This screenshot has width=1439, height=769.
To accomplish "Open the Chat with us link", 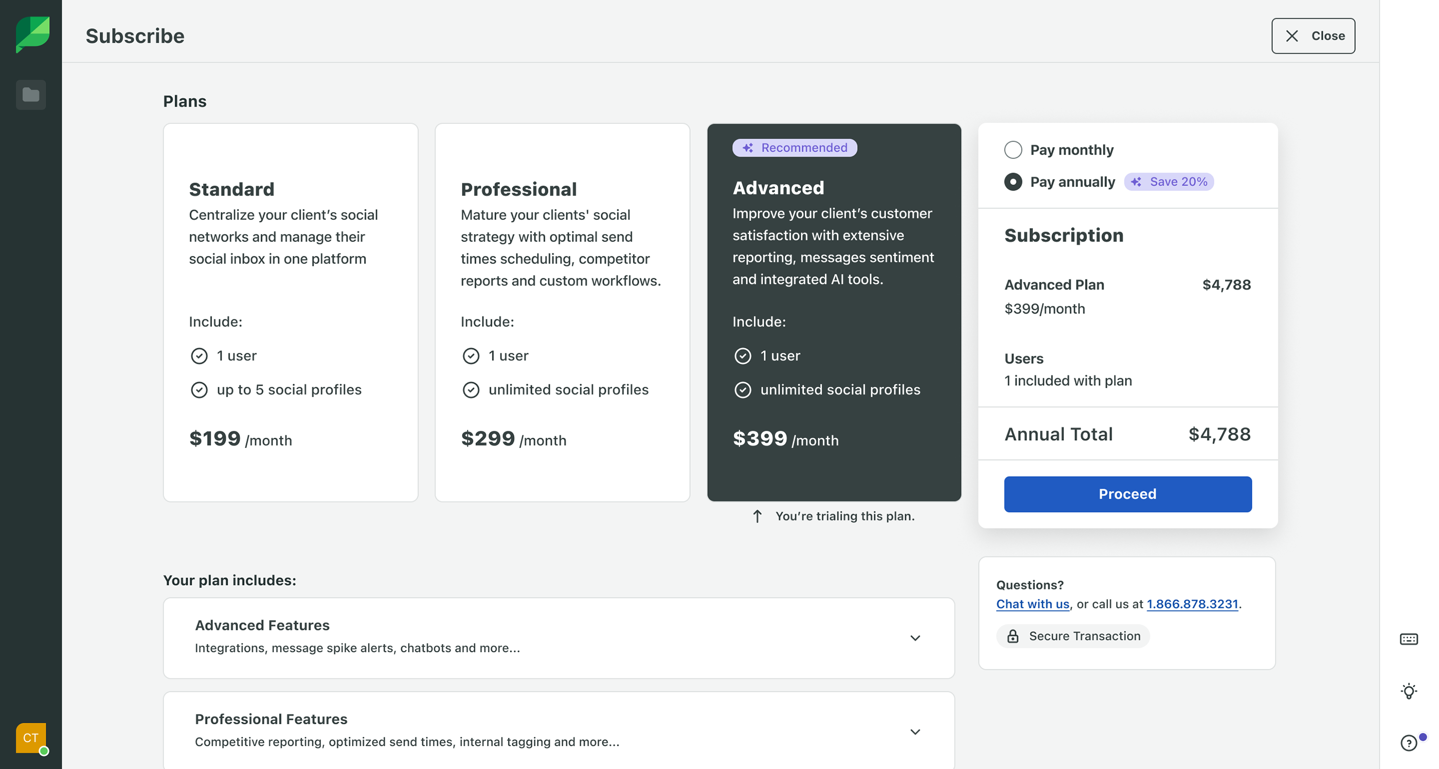I will [1032, 604].
